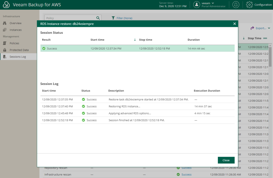This screenshot has width=273, height=178.
Task: Click the Protected Data lock icon
Action: pos(5,50)
